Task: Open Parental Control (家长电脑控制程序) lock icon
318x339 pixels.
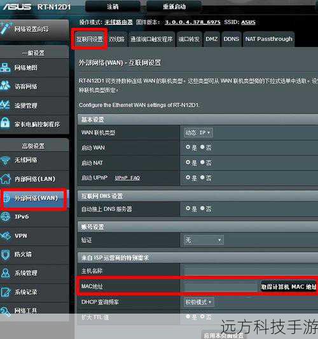Action: 4,123
